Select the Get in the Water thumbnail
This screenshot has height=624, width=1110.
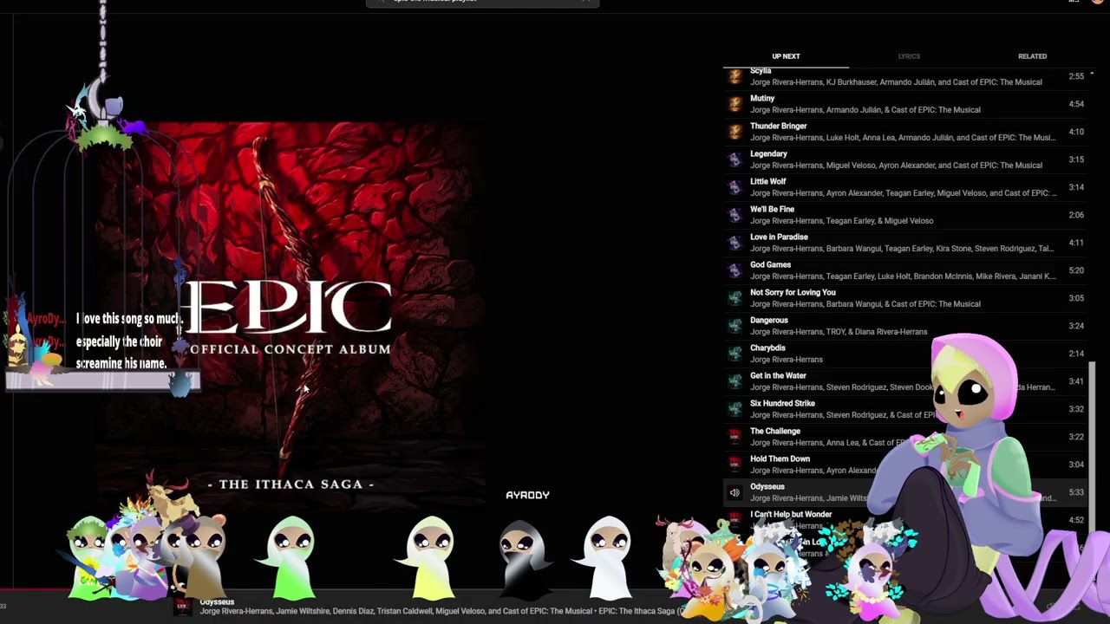pyautogui.click(x=735, y=381)
